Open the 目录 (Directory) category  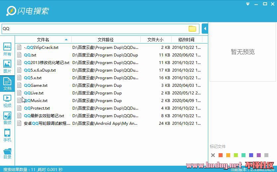7,152
